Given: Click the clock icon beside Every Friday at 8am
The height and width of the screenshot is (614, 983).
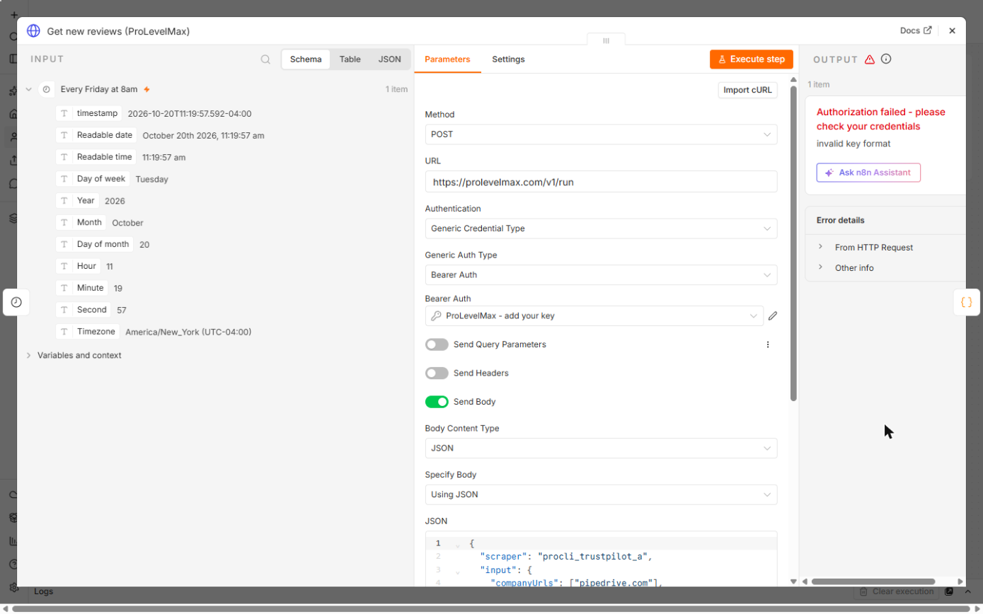Looking at the screenshot, I should click(47, 90).
